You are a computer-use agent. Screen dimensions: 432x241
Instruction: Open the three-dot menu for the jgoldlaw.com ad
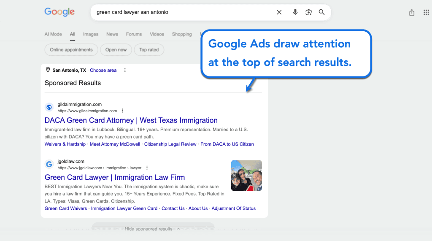click(147, 168)
